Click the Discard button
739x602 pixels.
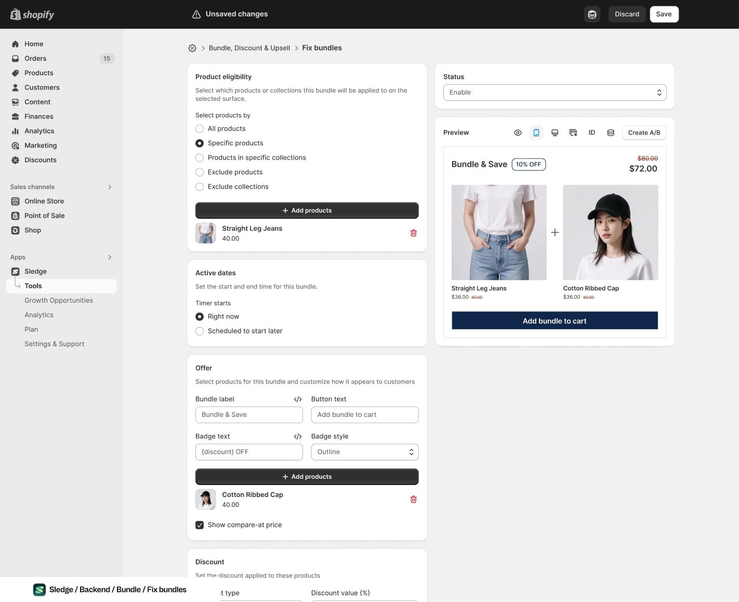[x=627, y=15]
